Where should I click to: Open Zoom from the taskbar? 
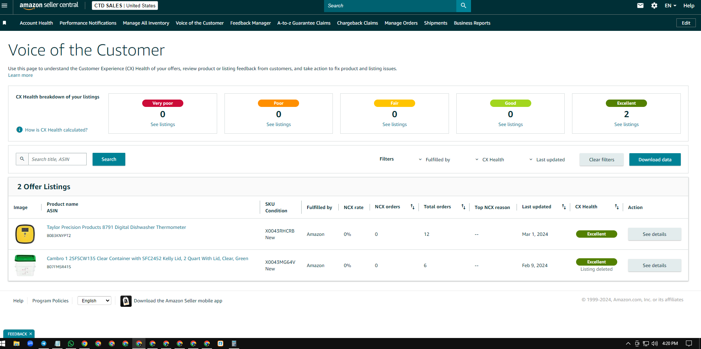pyautogui.click(x=30, y=343)
